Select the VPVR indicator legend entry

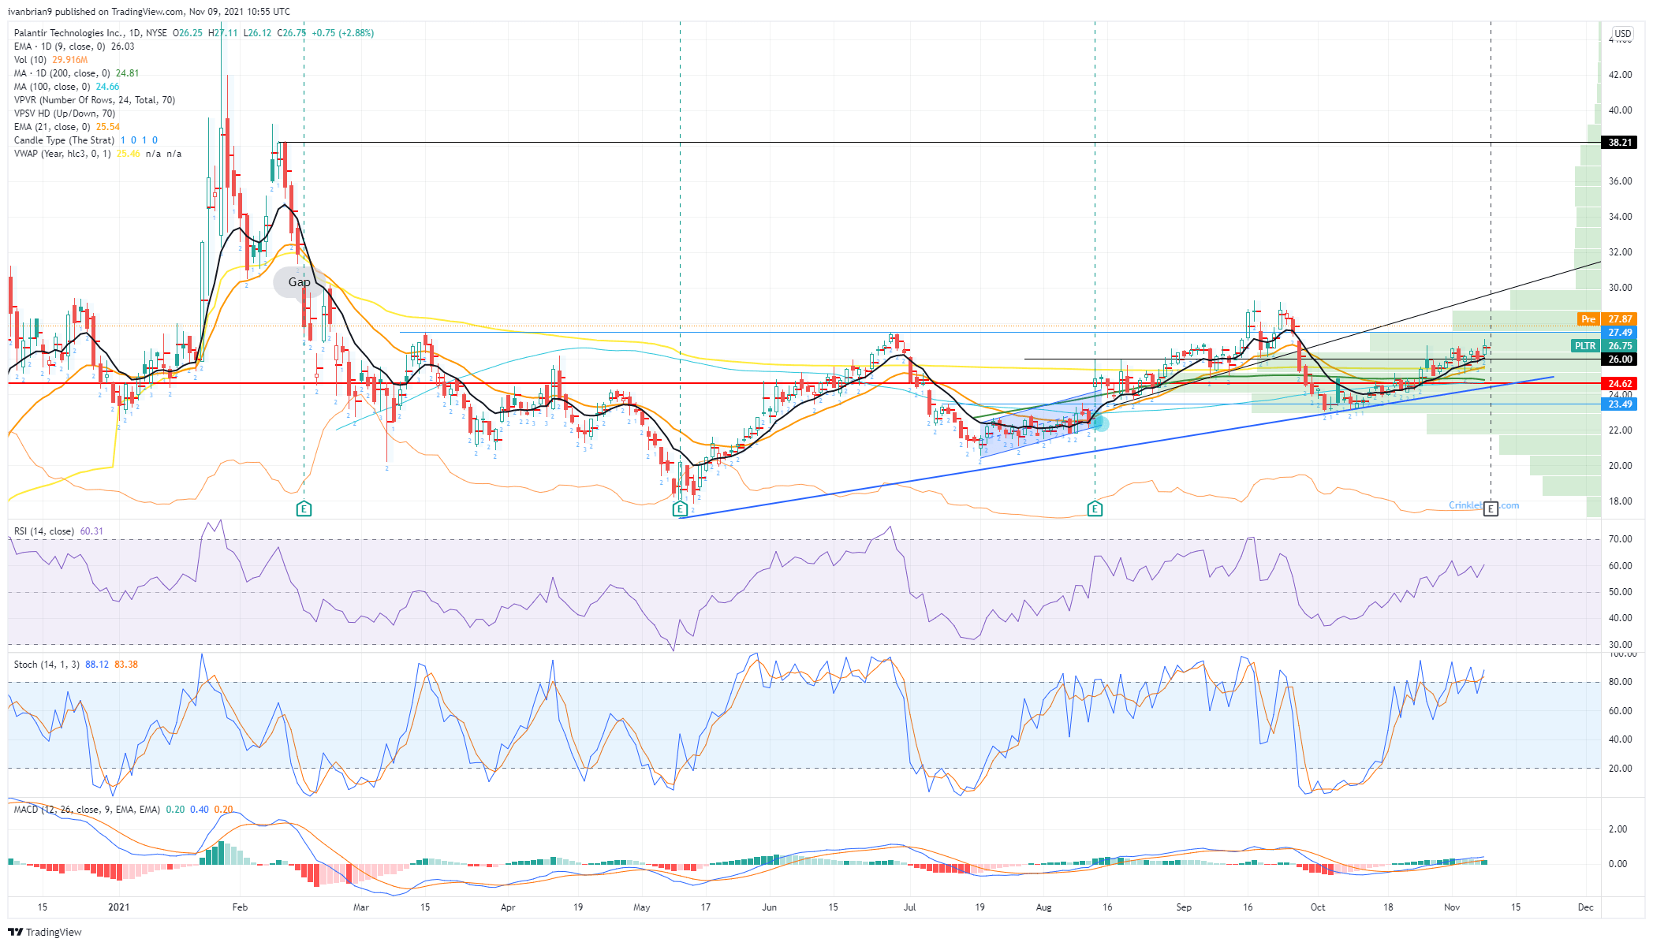pyautogui.click(x=94, y=100)
